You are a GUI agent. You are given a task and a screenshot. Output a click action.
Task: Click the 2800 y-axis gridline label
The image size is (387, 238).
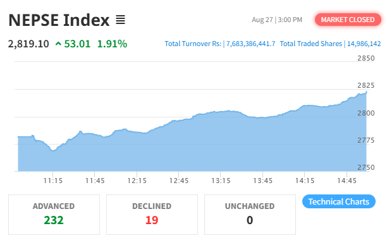point(365,113)
